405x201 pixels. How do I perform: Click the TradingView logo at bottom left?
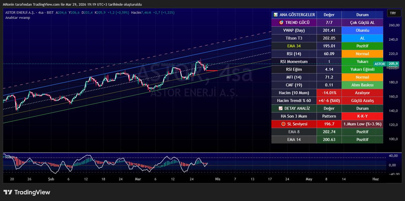pos(27,192)
